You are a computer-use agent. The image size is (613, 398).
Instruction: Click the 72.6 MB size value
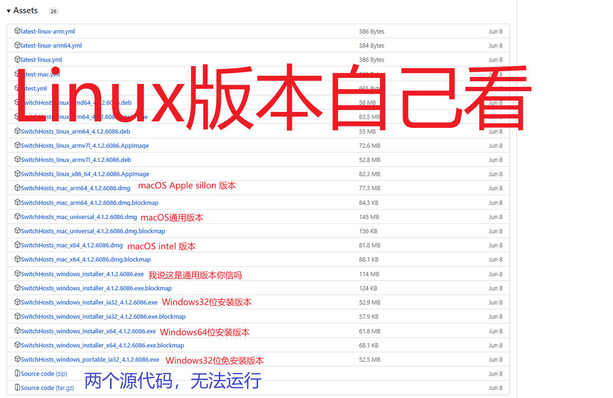tap(370, 146)
